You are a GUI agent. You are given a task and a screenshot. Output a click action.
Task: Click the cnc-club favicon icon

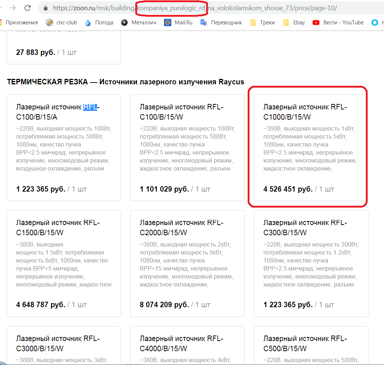coord(49,23)
